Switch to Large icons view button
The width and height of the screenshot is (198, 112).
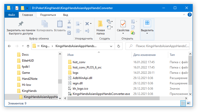coord(189,103)
